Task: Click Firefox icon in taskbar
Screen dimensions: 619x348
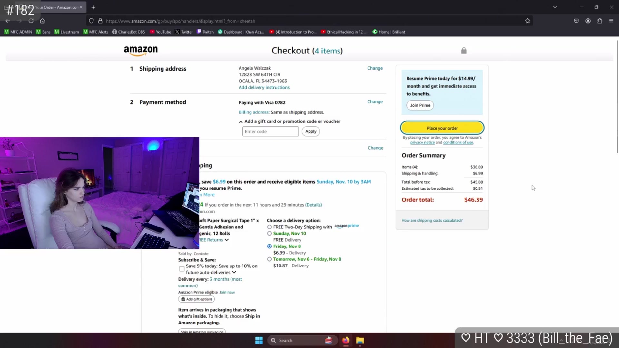Action: [x=346, y=340]
